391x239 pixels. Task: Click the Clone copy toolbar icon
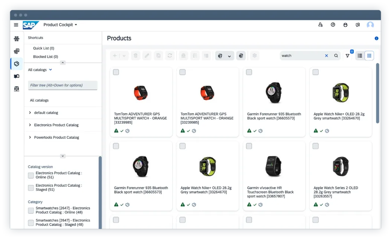pyautogui.click(x=158, y=56)
